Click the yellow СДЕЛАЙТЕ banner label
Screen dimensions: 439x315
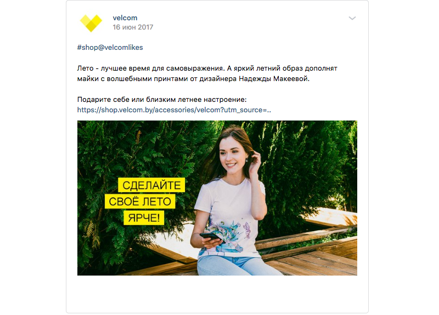pos(151,185)
